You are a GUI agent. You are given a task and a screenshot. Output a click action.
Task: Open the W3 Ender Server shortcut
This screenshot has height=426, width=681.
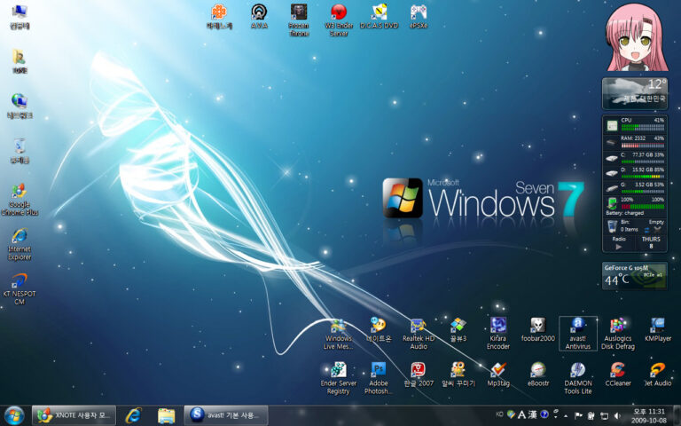[x=339, y=20]
